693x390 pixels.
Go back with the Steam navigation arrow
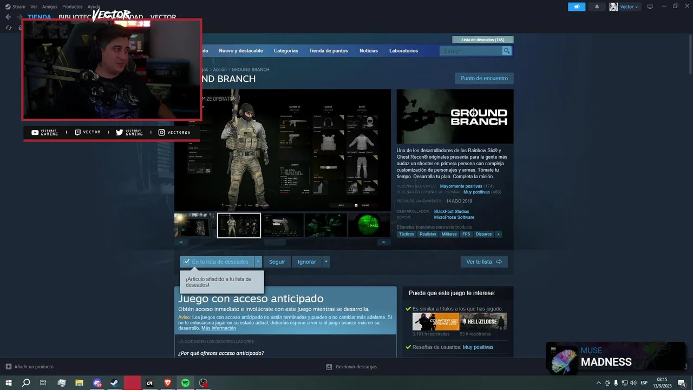[8, 17]
